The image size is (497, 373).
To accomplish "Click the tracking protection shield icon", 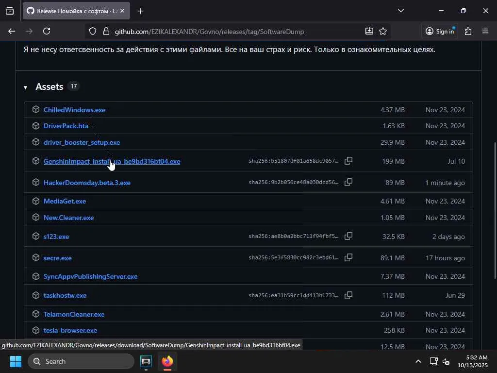I will point(93,32).
